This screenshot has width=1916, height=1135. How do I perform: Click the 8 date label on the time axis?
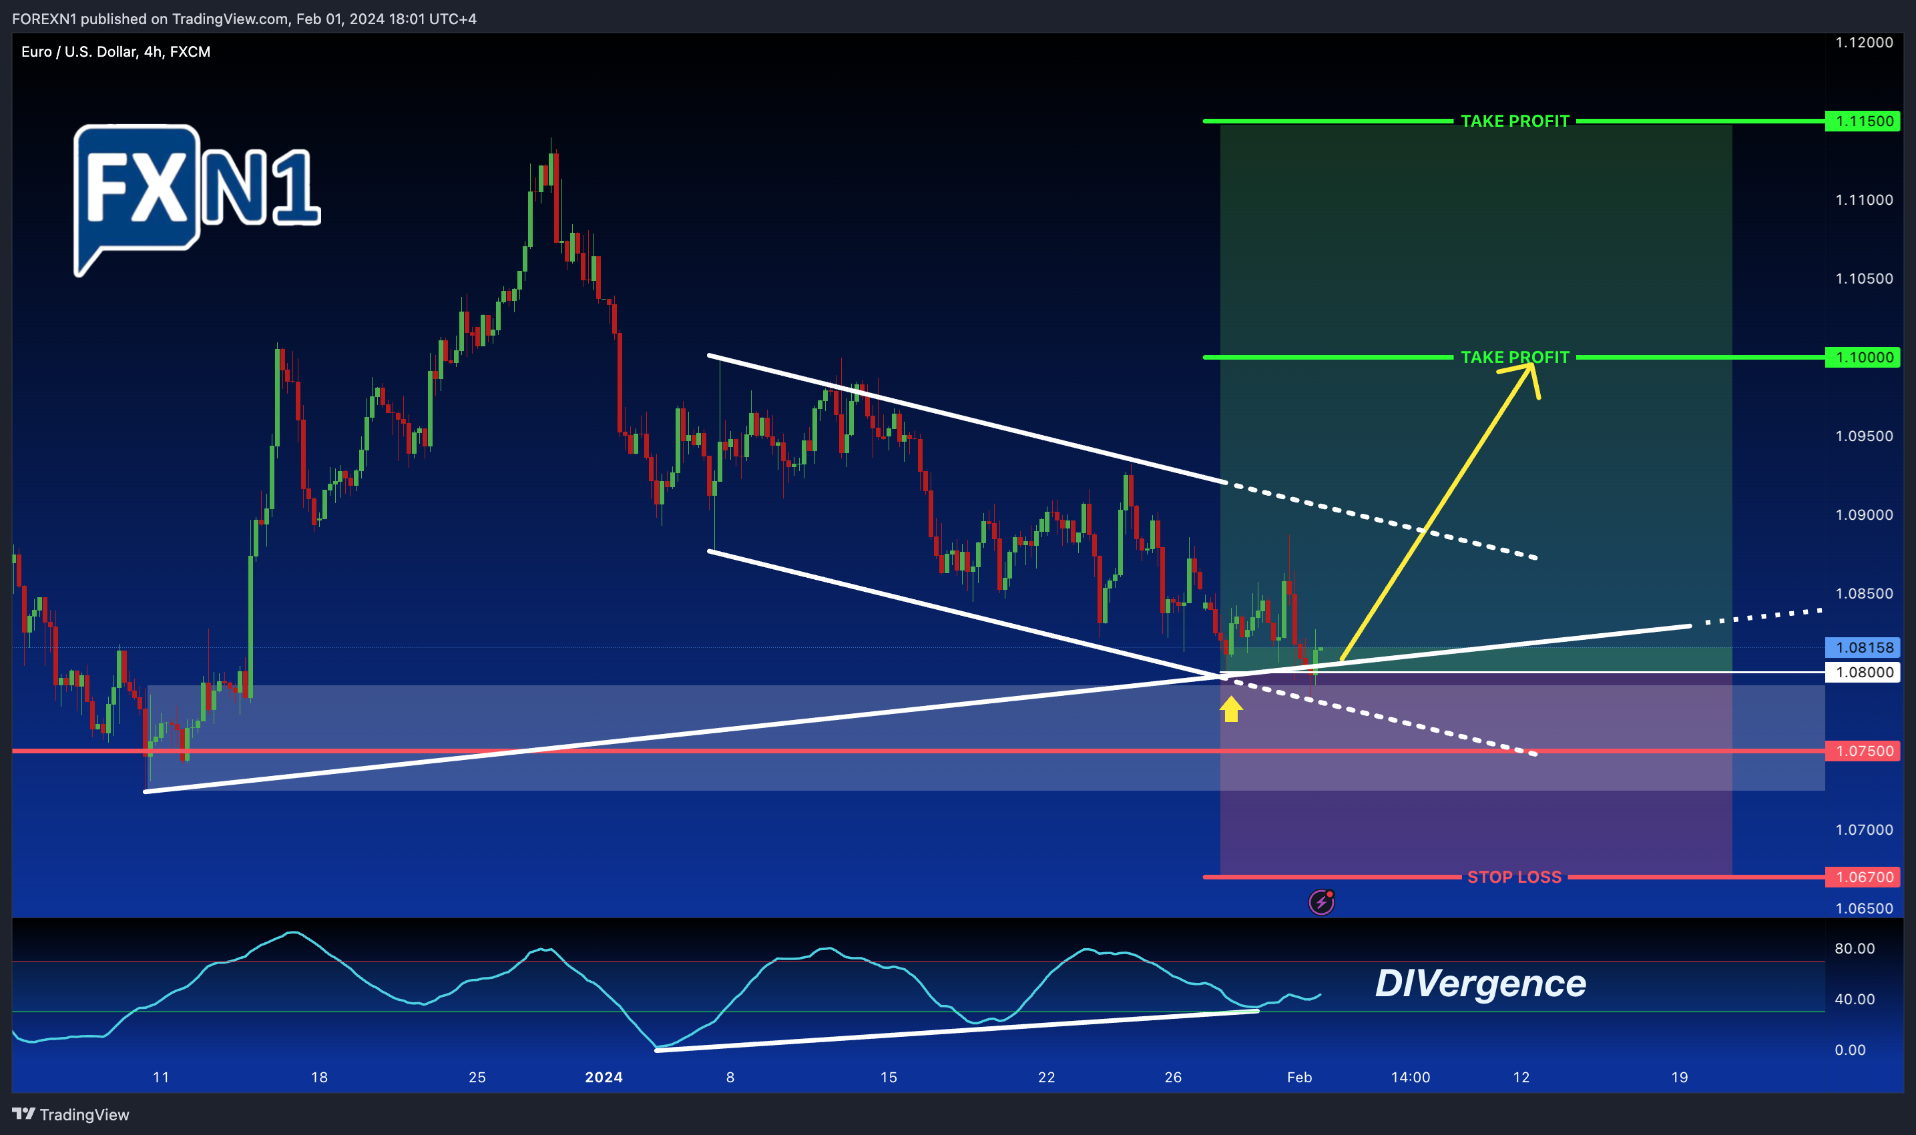(730, 1077)
